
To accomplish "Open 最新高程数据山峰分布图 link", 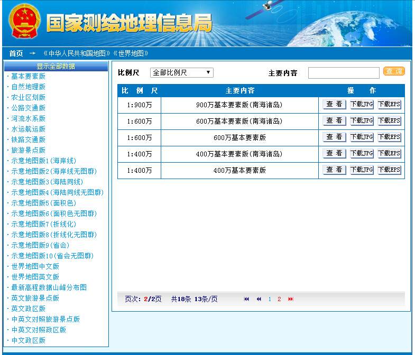I will pos(49,288).
